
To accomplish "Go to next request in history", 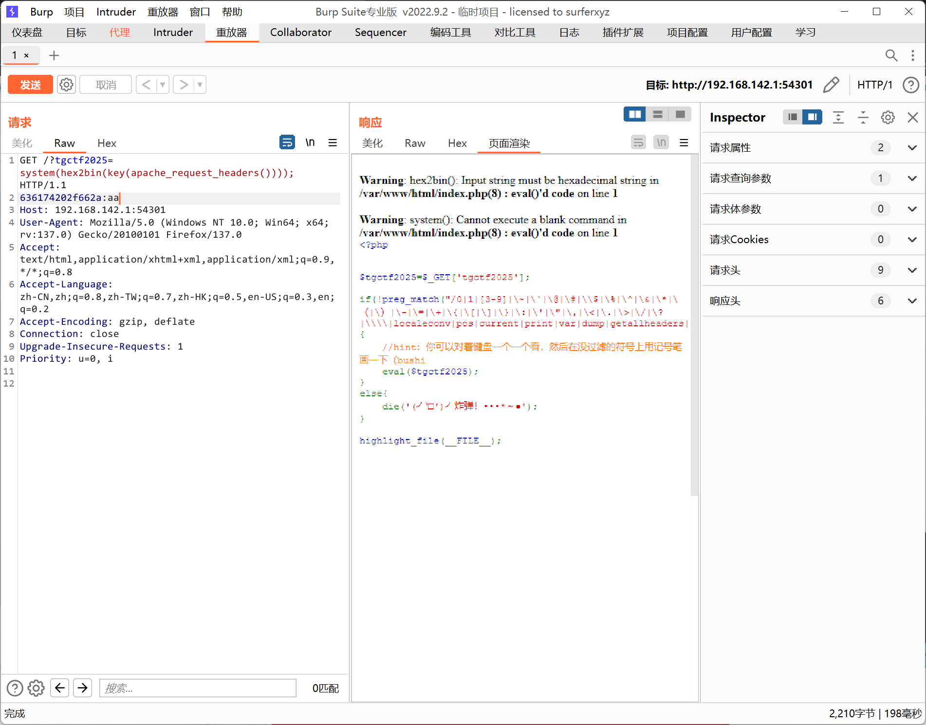I will (184, 85).
